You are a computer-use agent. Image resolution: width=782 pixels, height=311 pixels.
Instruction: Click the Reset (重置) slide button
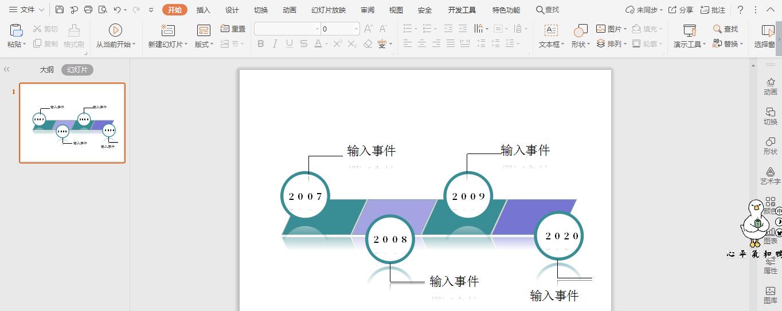[x=233, y=29]
